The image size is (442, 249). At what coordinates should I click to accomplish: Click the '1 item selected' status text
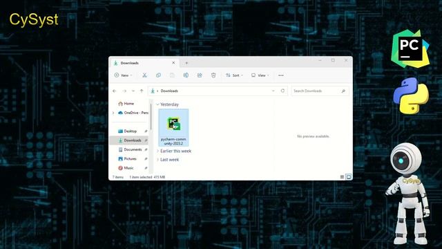click(141, 177)
